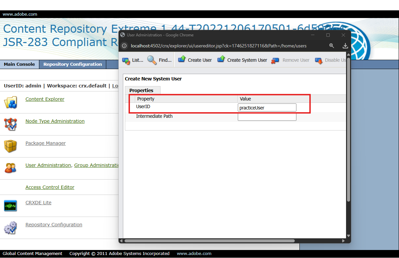Image resolution: width=399 pixels, height=258 pixels.
Task: Click the Create System User label
Action: tap(247, 60)
